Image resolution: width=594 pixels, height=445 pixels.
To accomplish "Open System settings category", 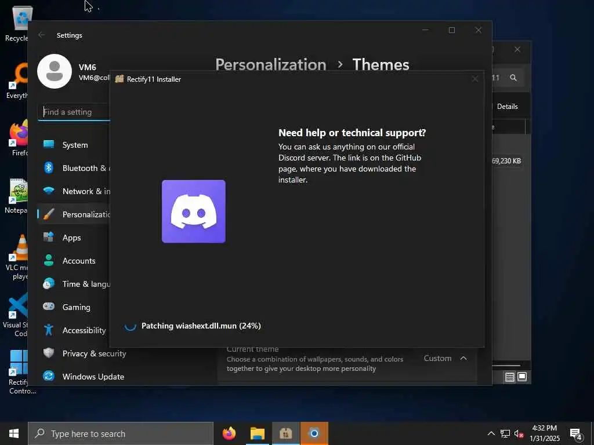I will [x=74, y=145].
